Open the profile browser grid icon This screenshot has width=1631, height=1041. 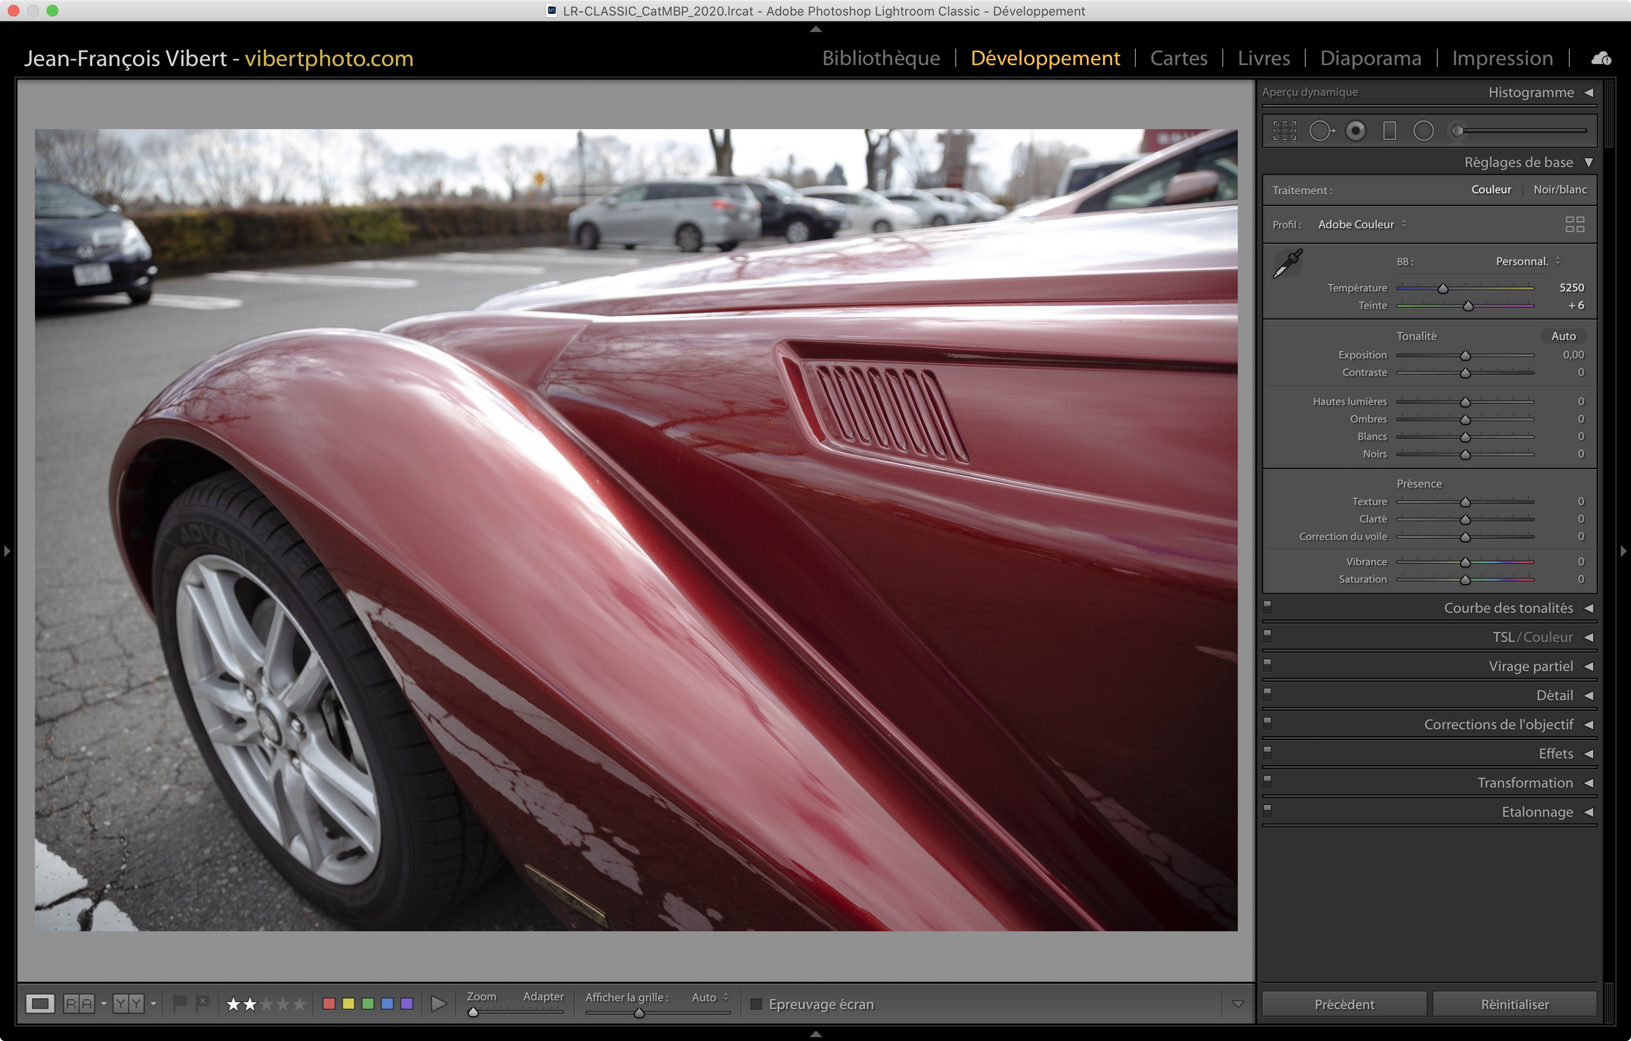tap(1575, 224)
